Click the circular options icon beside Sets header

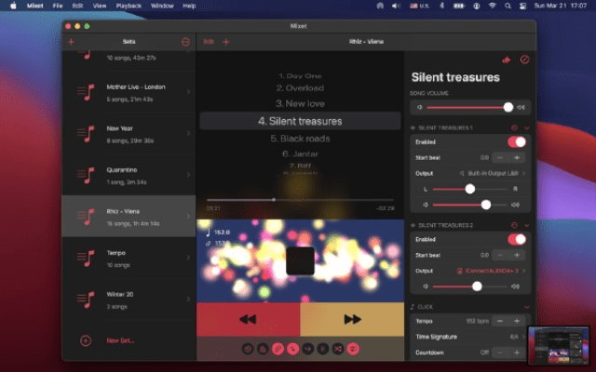point(185,42)
